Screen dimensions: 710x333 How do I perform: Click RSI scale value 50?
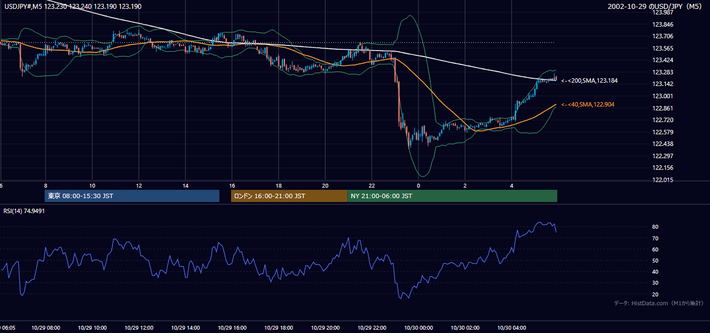(656, 261)
